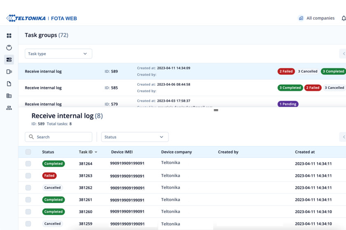Image resolution: width=346 pixels, height=230 pixels.
Task: Open the All companies selector
Action: pyautogui.click(x=316, y=18)
